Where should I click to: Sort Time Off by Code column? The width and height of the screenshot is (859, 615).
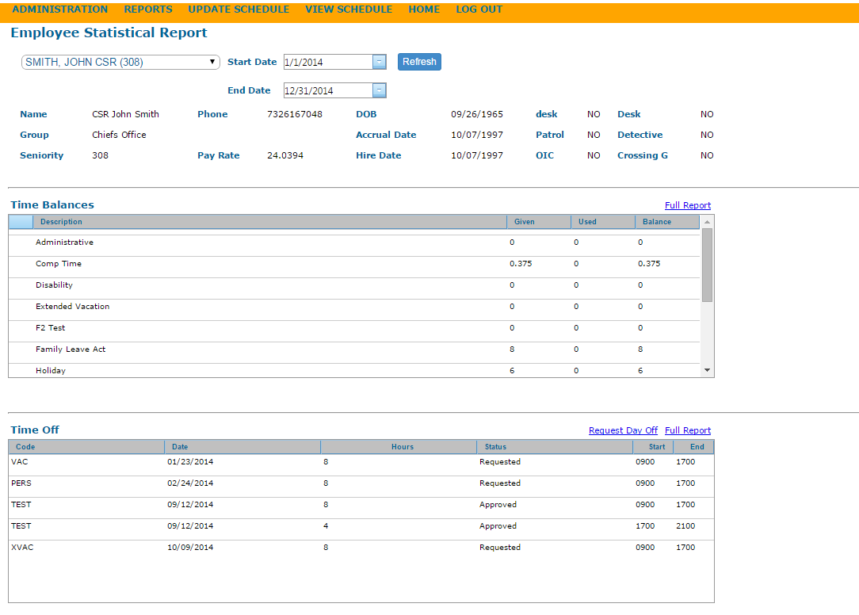click(86, 447)
